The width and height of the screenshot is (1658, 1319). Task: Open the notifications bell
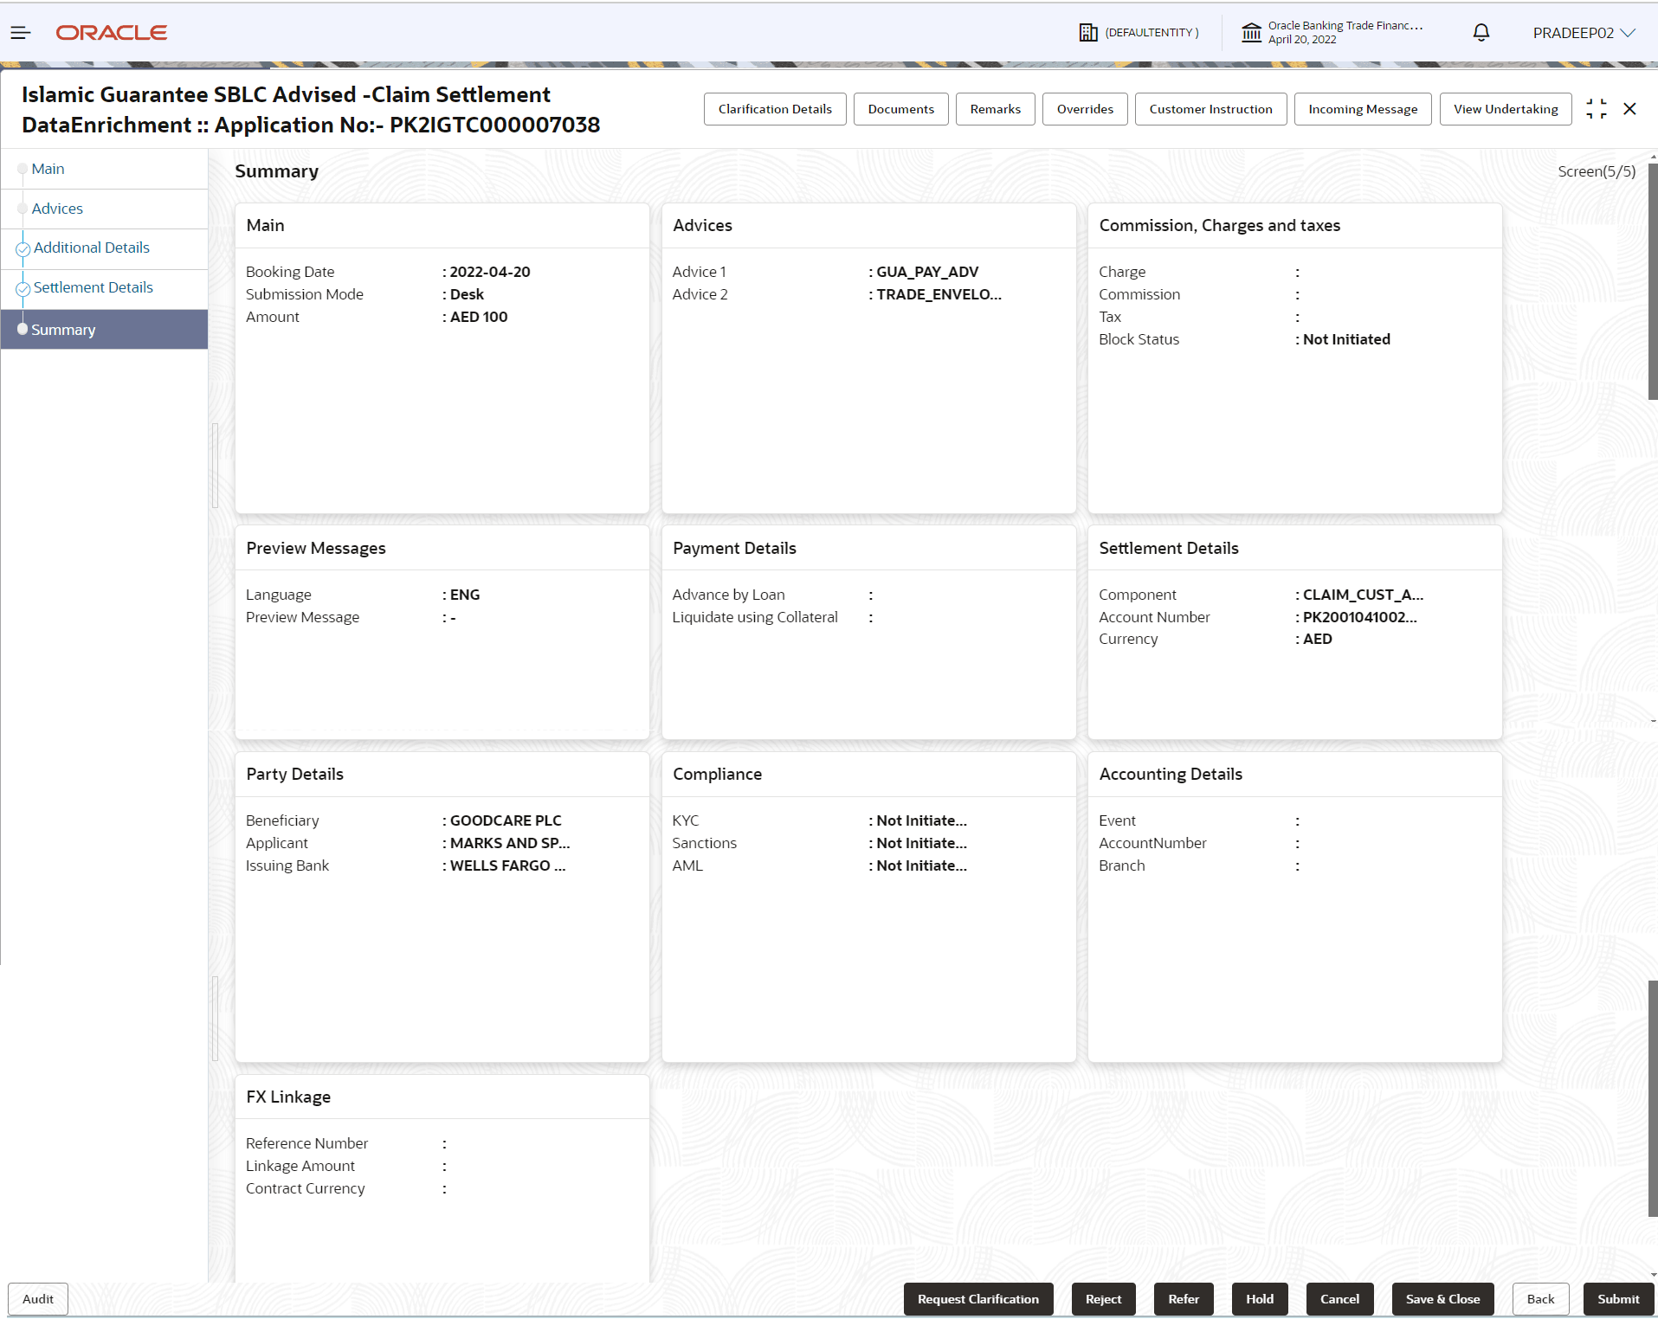coord(1481,33)
